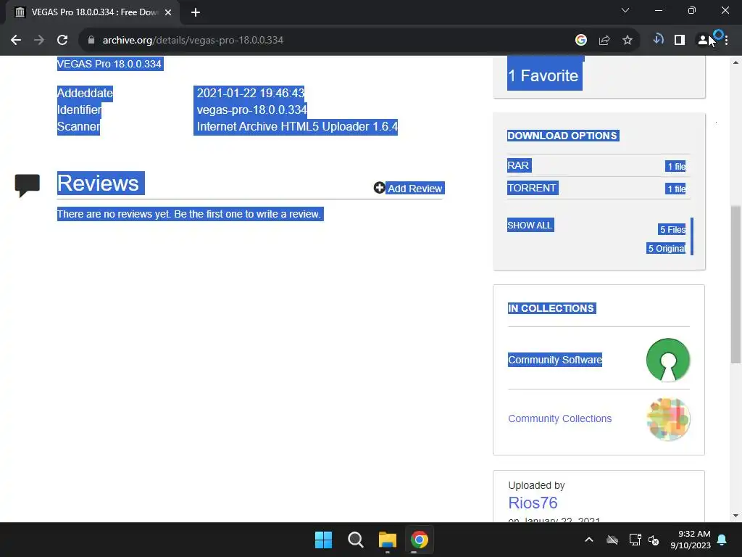
Task: Open the downloads icon in Chrome toolbar
Action: coord(658,40)
